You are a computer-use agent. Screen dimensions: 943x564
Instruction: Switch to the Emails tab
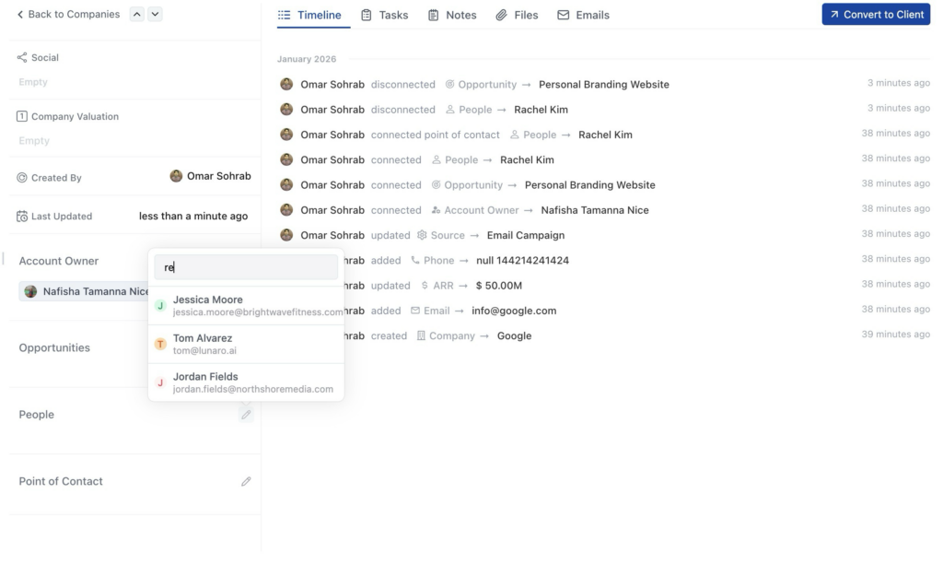click(x=583, y=15)
